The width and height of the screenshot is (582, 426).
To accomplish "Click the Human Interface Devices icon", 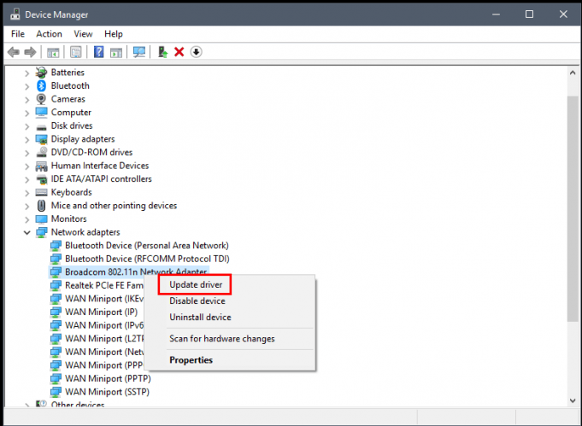I will coord(41,166).
